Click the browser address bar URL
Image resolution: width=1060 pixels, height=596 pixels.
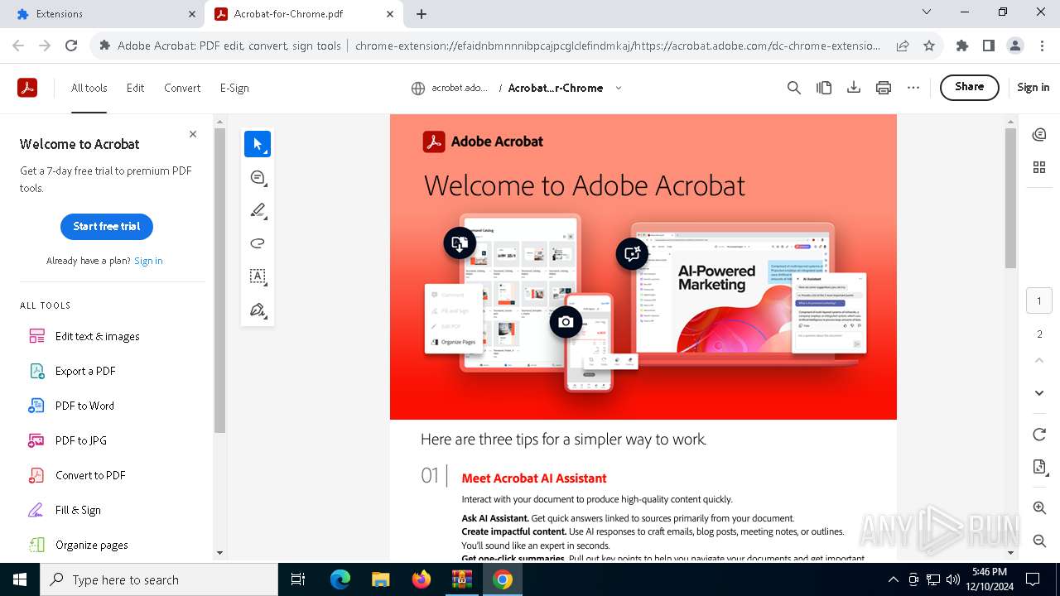click(618, 46)
